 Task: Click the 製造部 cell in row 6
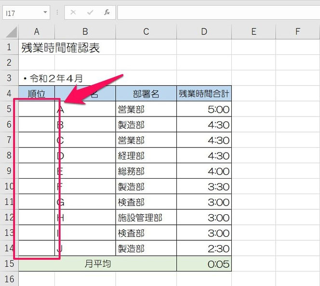pyautogui.click(x=146, y=125)
